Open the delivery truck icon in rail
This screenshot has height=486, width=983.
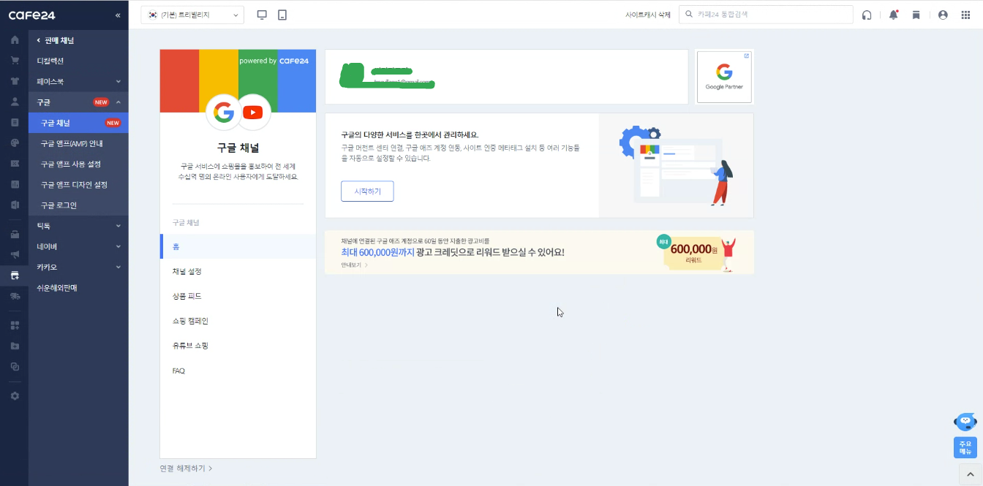pyautogui.click(x=15, y=296)
